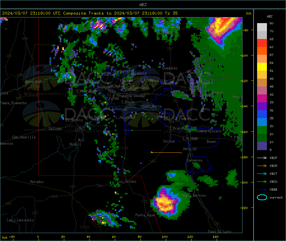Screen dimensions: 286x241
Task: Click the 'Lag.Llancanelo' map label
Action: pos(20,220)
